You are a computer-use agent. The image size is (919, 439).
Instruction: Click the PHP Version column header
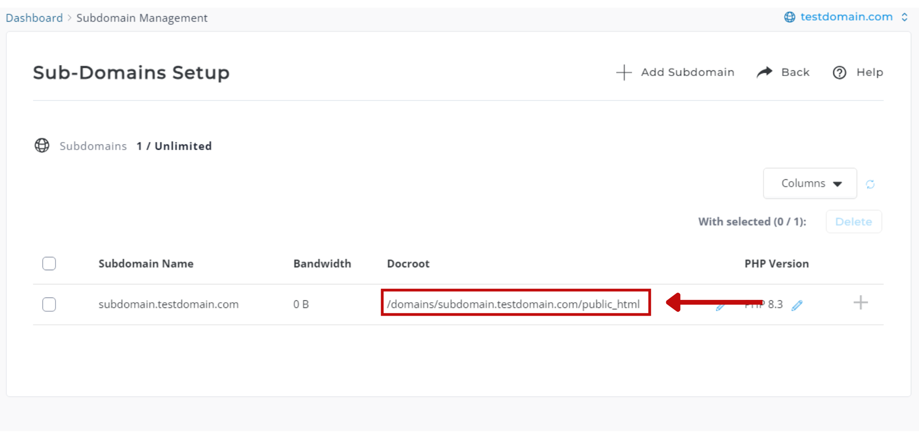pyautogui.click(x=776, y=264)
